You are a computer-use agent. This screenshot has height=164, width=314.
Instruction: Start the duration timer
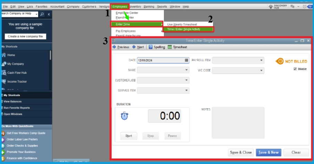[129, 136]
